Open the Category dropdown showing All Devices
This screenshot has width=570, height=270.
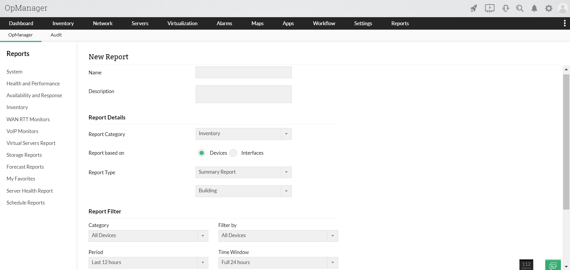(x=148, y=236)
